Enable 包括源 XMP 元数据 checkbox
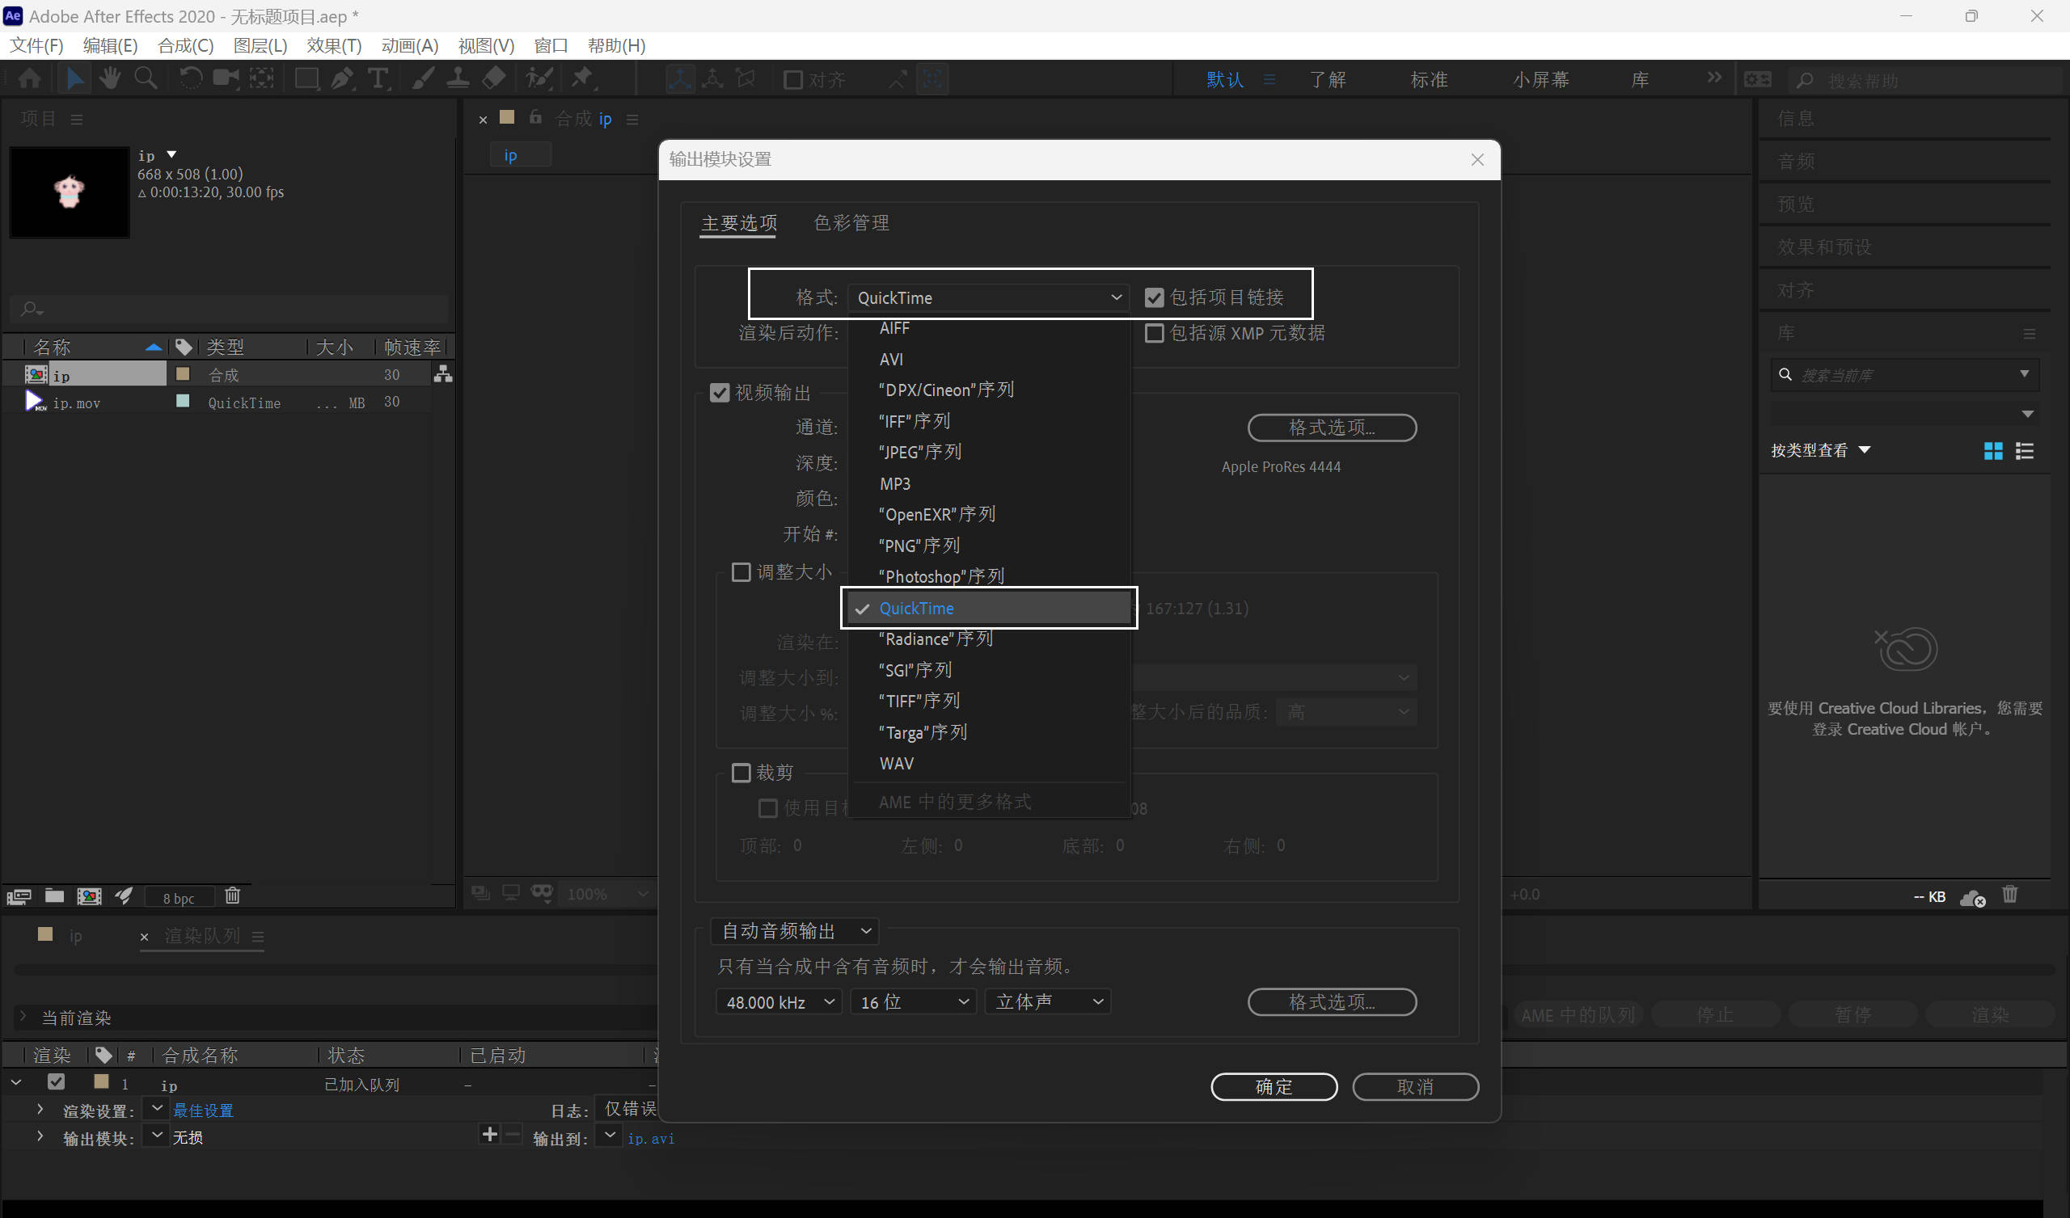2070x1218 pixels. pyautogui.click(x=1154, y=334)
